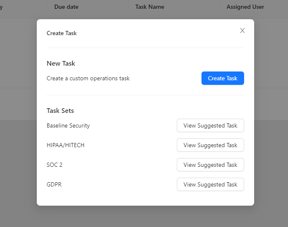Image resolution: width=288 pixels, height=227 pixels.
Task: Click the Create Task dialog title
Action: pyautogui.click(x=61, y=33)
